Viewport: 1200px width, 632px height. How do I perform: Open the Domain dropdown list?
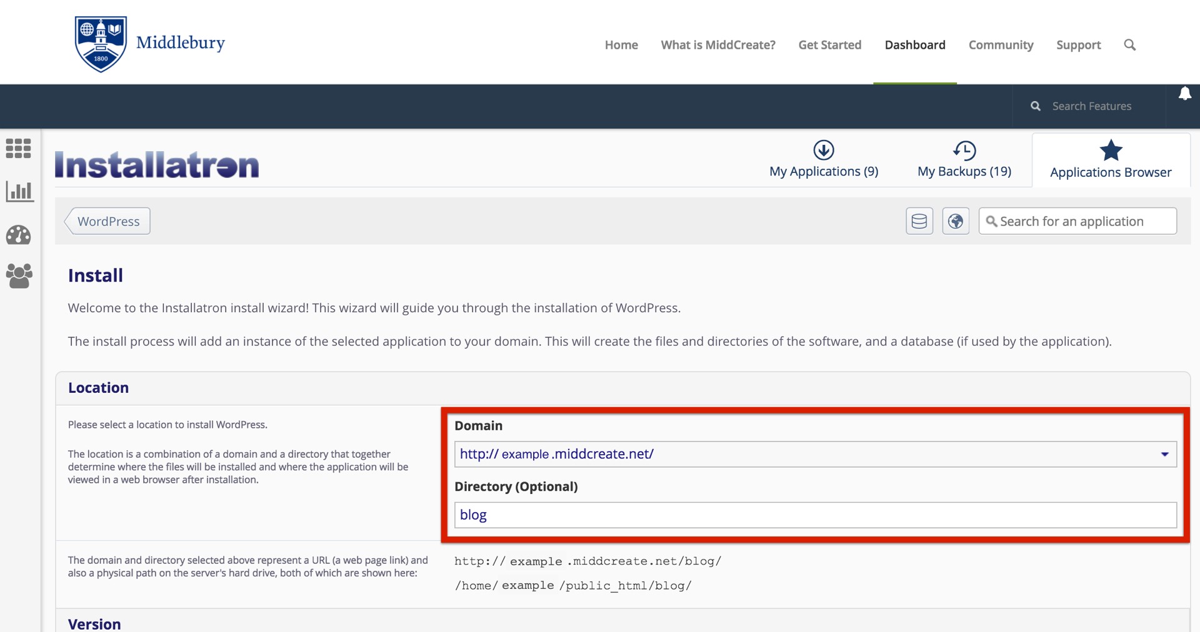(815, 454)
